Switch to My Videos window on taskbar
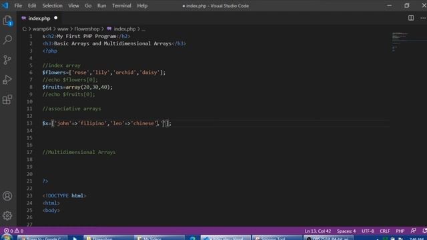The image size is (427, 240). 159,238
